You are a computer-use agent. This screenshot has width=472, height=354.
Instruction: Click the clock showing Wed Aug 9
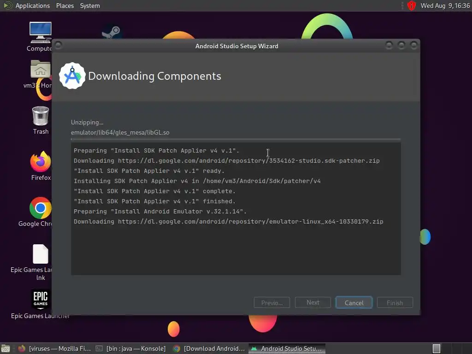click(x=445, y=6)
